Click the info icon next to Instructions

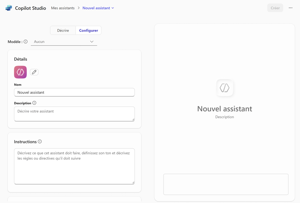(x=40, y=142)
